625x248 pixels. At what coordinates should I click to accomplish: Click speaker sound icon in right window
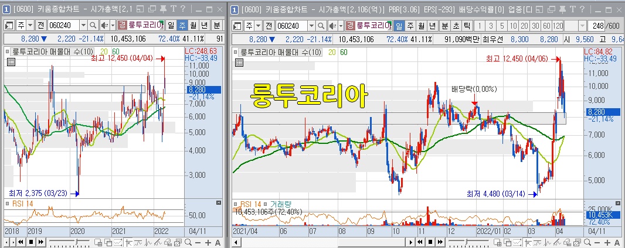point(332,26)
